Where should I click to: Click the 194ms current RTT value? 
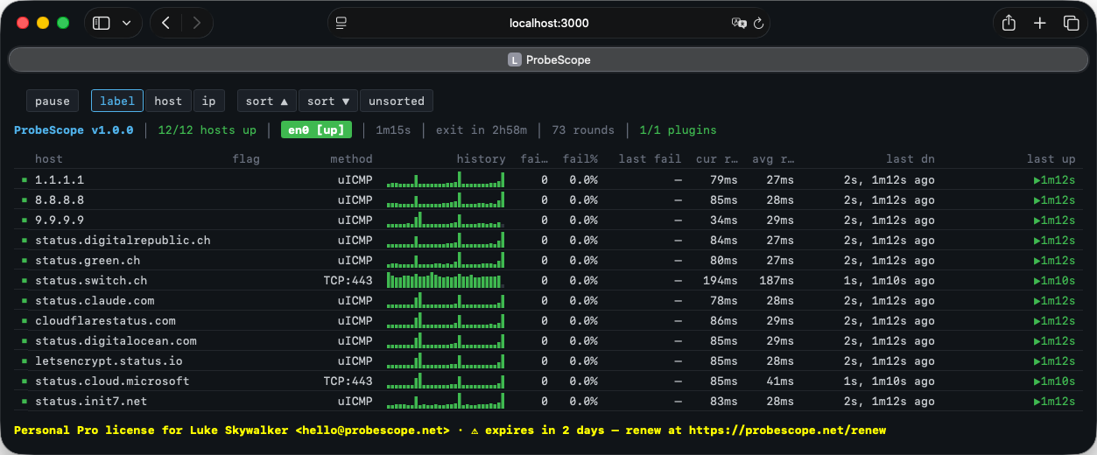coord(720,281)
